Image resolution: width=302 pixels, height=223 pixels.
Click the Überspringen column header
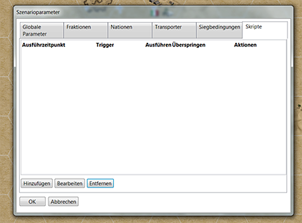pos(189,45)
